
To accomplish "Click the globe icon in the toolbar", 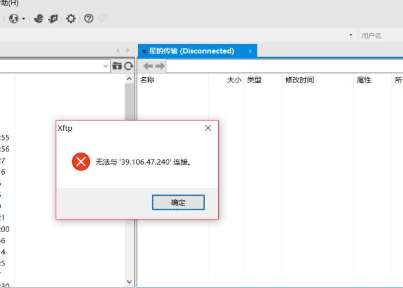I will [x=14, y=18].
